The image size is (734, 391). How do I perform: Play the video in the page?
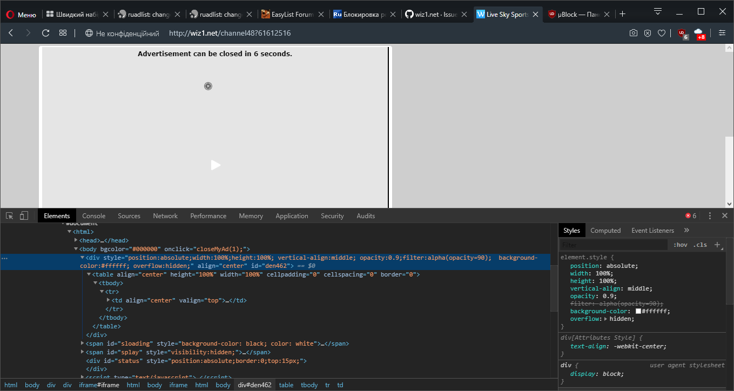216,165
